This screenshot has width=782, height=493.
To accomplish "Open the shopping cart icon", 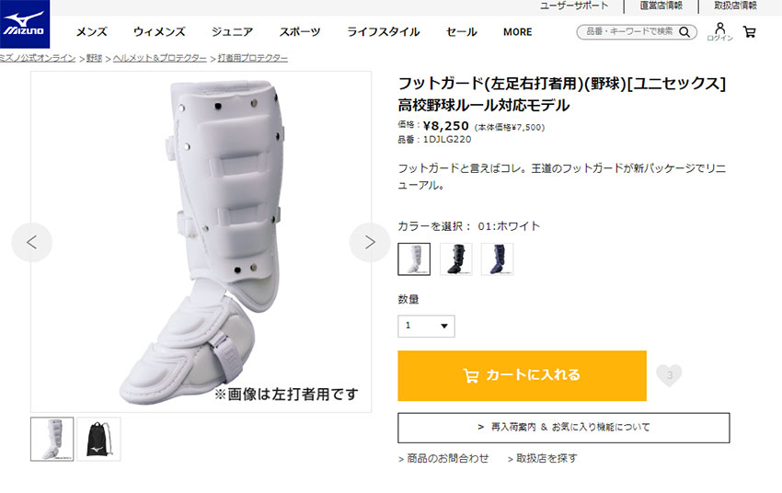I will pyautogui.click(x=749, y=32).
